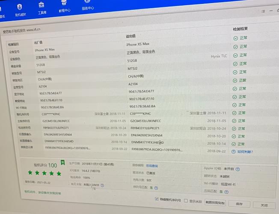Click the 已激活 activation status value
This screenshot has width=279, height=214.
151,173
